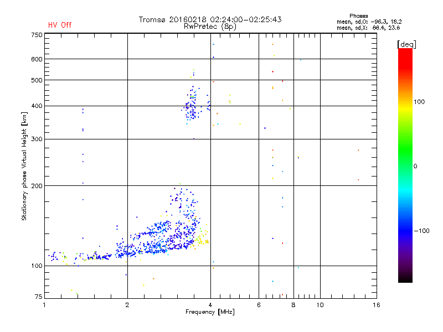Click the "75" height tick label
443x332 pixels.
tap(39, 297)
